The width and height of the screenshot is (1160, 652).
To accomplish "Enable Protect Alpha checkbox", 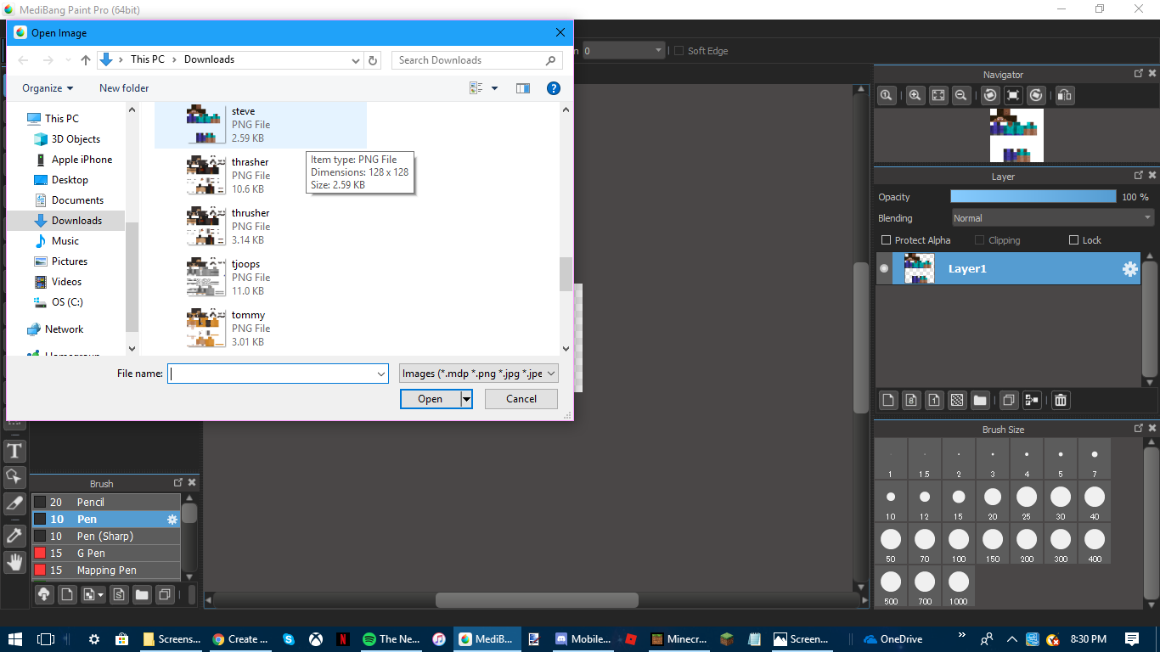I will (x=887, y=240).
